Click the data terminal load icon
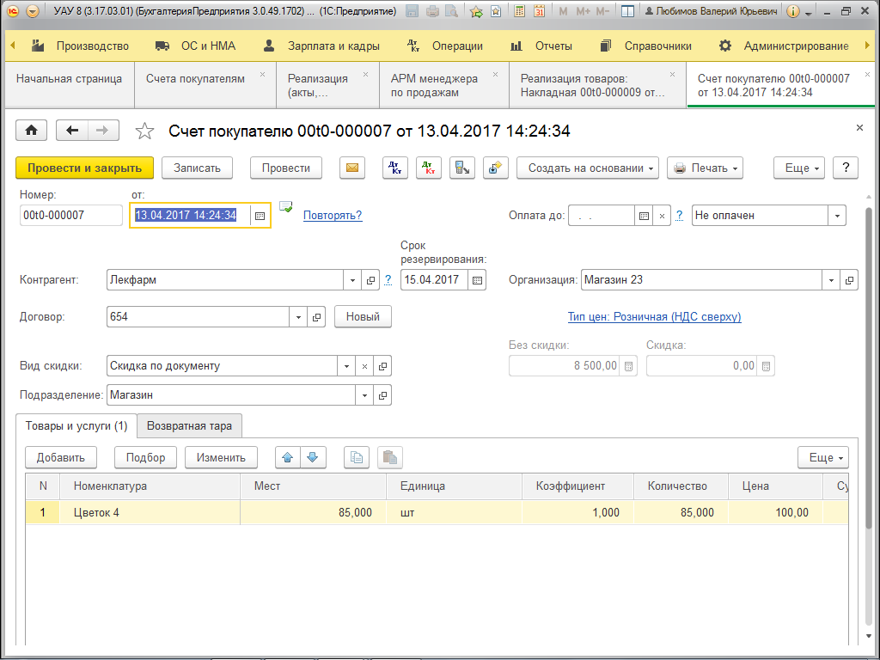Image resolution: width=880 pixels, height=660 pixels. [x=462, y=168]
